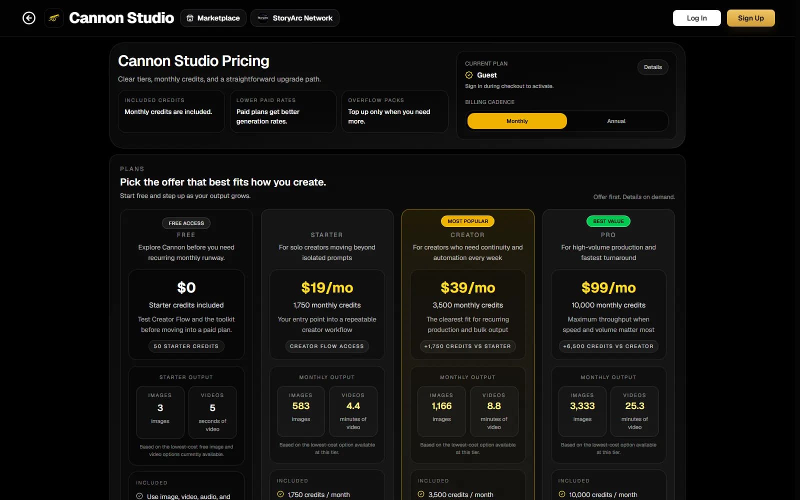Click the Log In button
The image size is (800, 500).
(696, 18)
